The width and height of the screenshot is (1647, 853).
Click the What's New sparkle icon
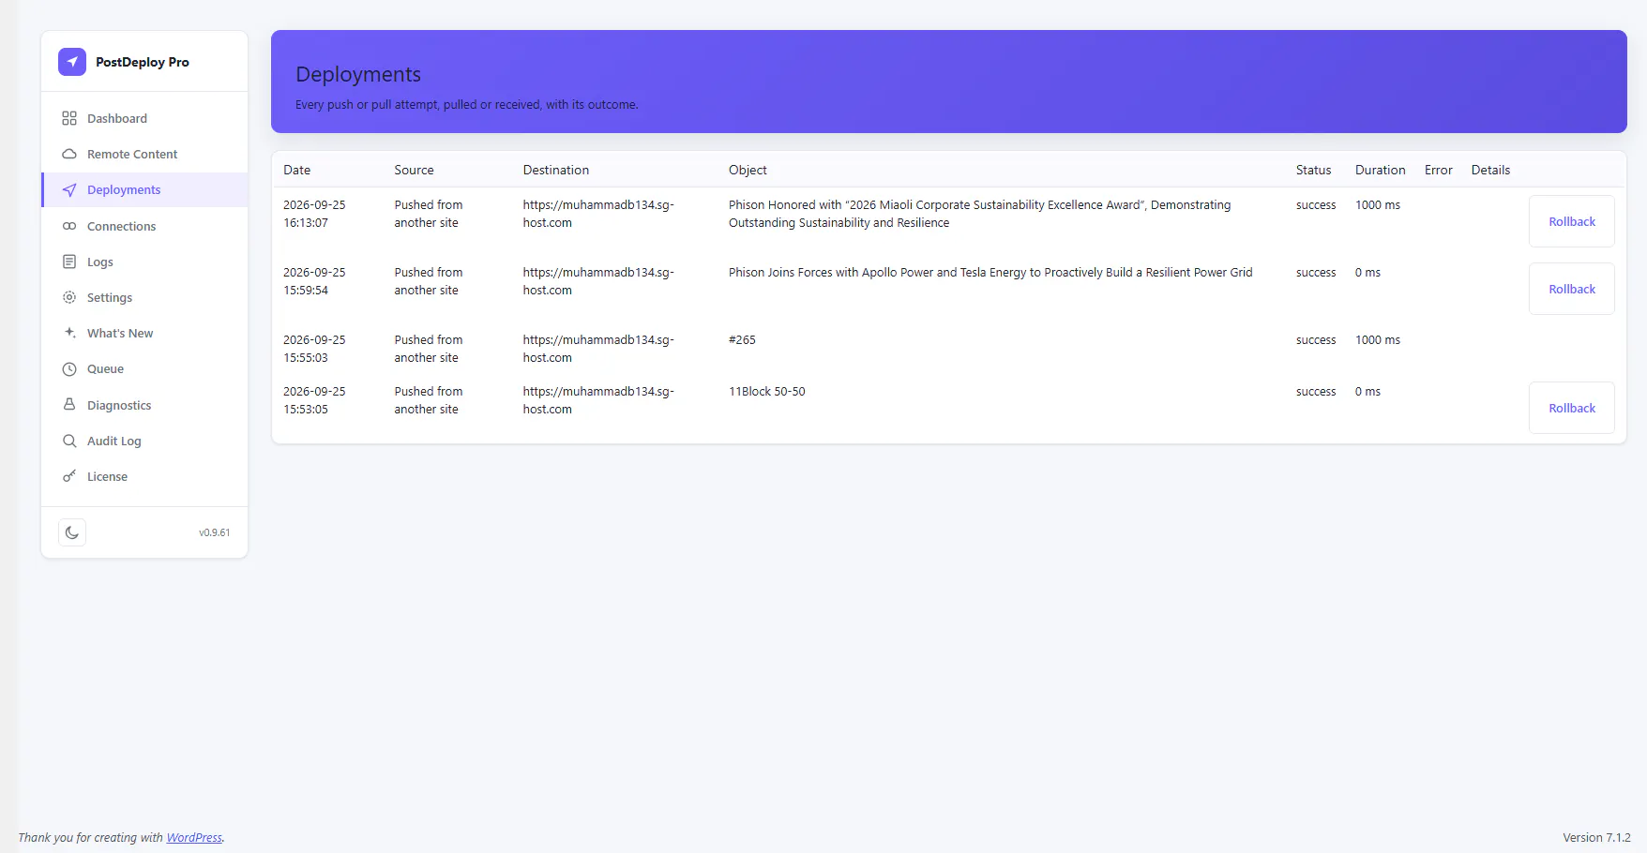(x=69, y=333)
